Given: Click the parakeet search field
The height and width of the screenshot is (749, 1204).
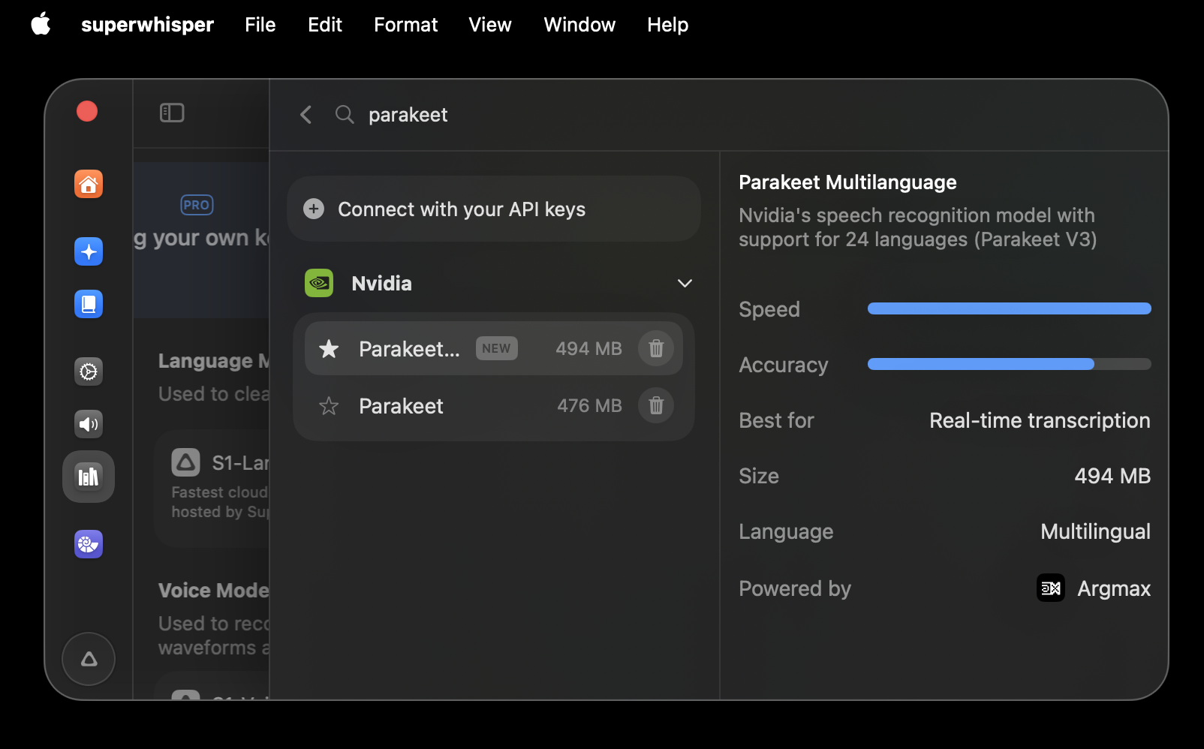Looking at the screenshot, I should (408, 115).
